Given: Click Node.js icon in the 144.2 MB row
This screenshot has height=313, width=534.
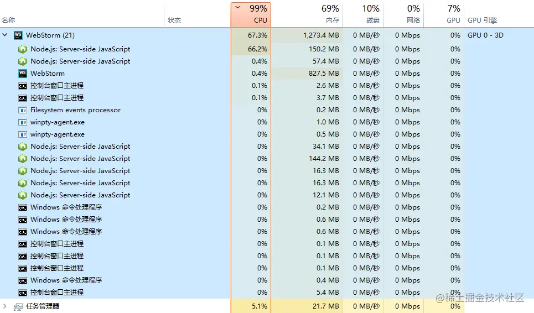Looking at the screenshot, I should point(23,159).
